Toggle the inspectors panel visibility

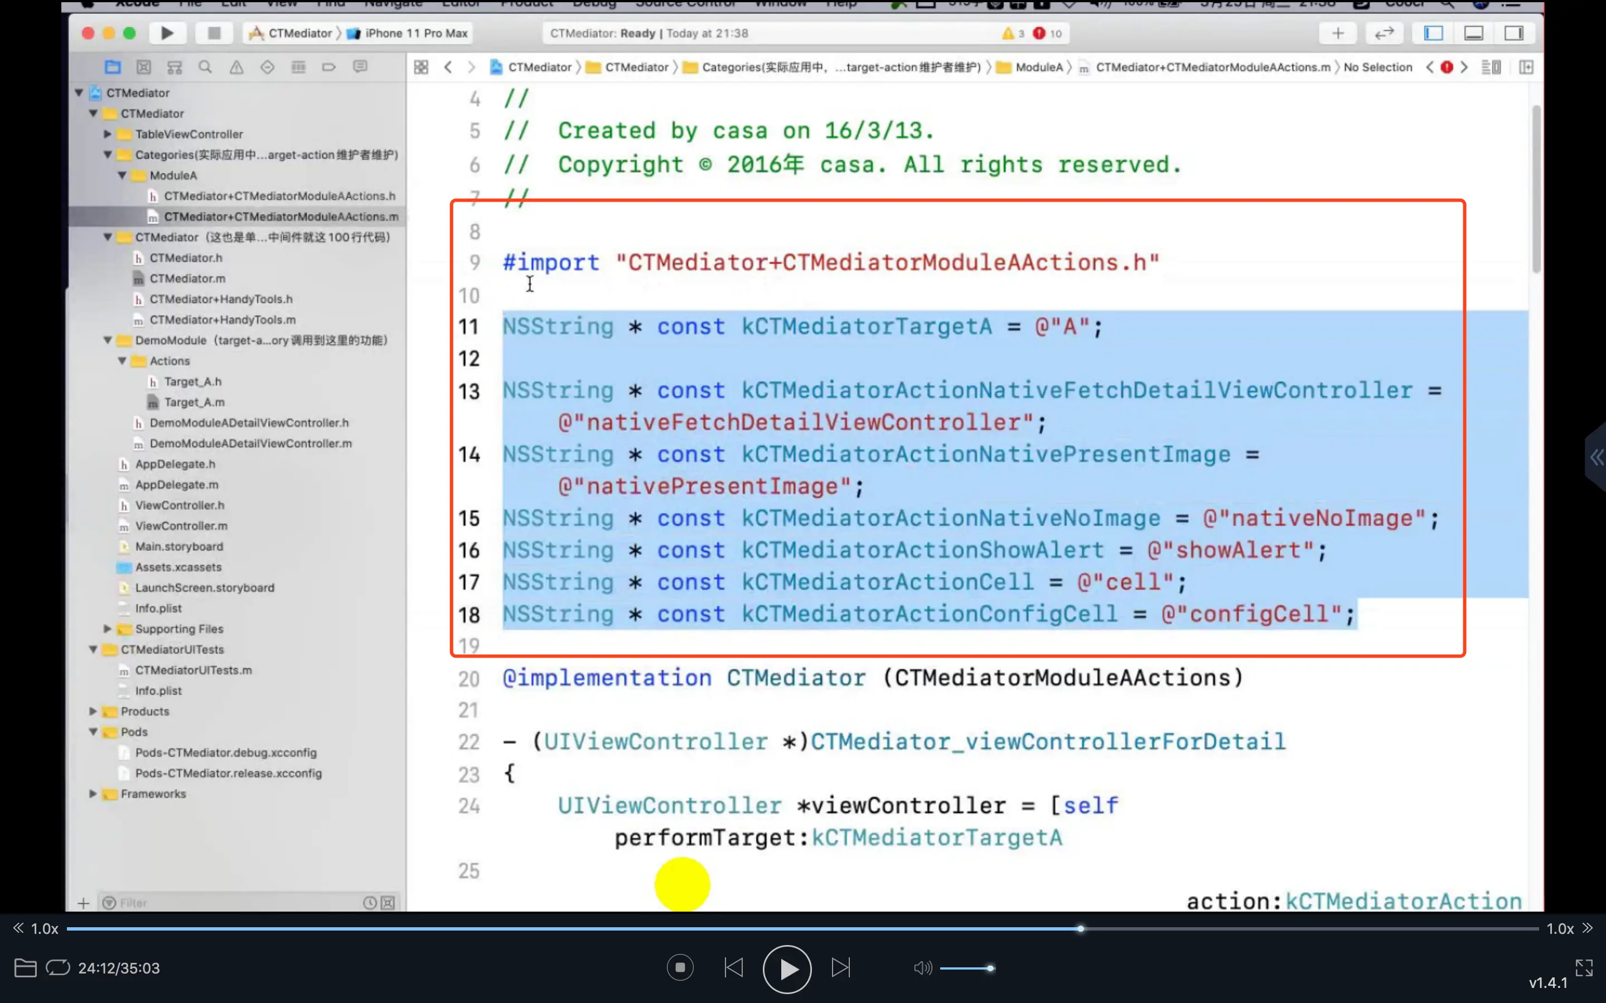1514,33
